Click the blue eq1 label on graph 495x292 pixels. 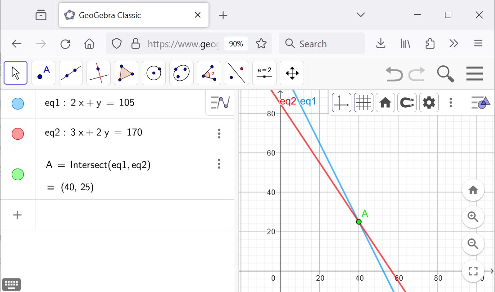click(x=308, y=101)
